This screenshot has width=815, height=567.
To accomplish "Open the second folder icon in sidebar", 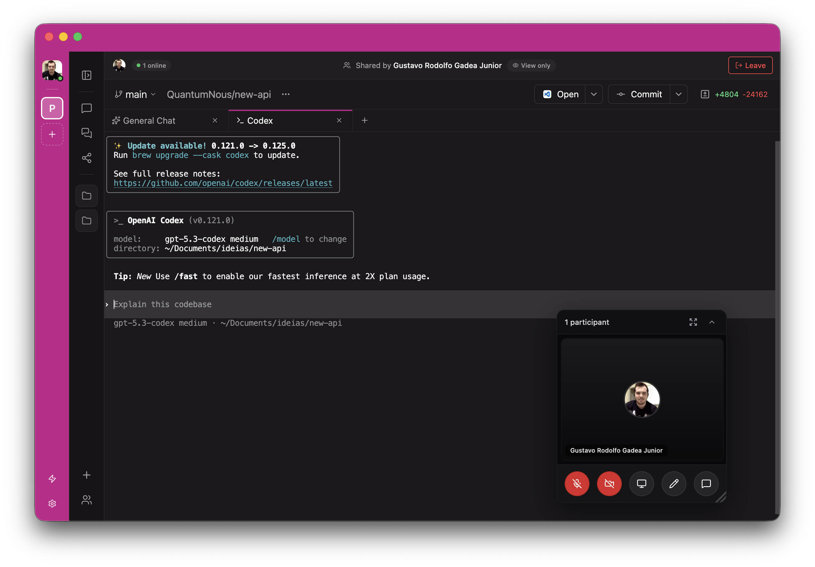I will click(x=87, y=221).
